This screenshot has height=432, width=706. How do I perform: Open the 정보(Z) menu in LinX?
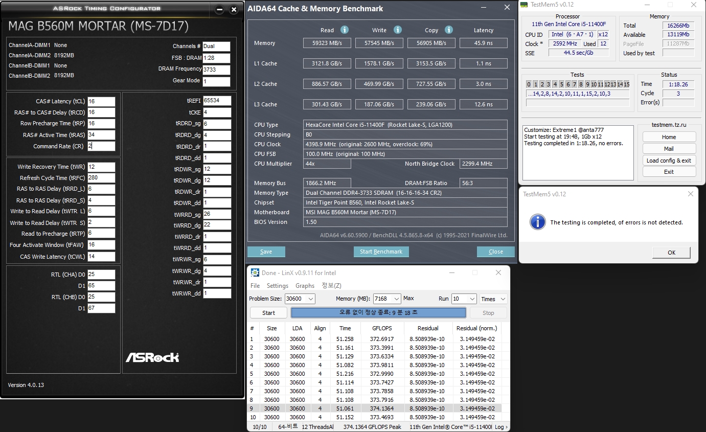(331, 286)
